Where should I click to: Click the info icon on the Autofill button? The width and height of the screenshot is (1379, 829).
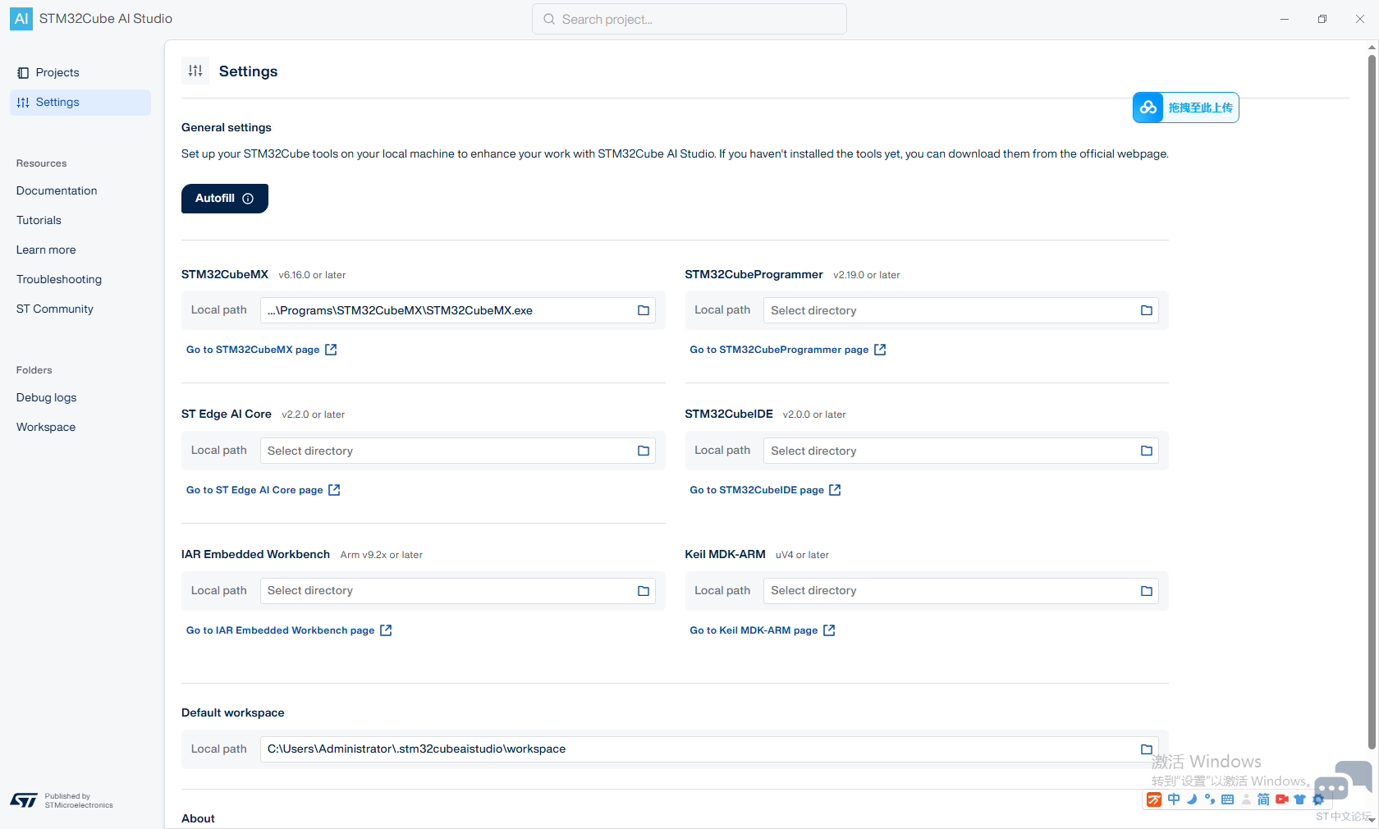pos(248,199)
